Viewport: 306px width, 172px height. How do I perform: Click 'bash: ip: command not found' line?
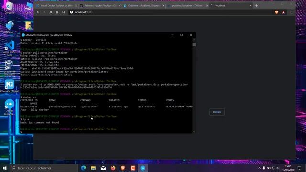tap(39, 122)
